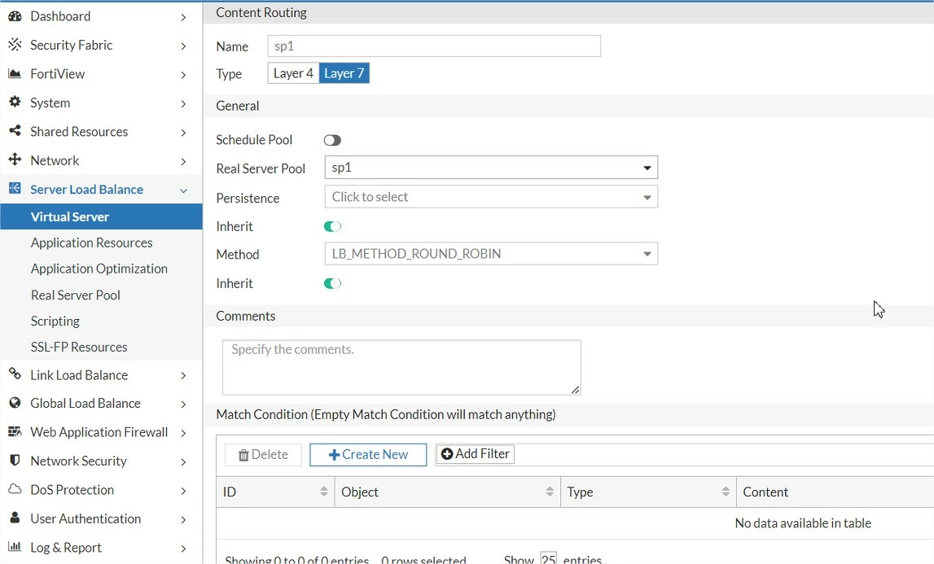The image size is (934, 564).
Task: Collapse the Server Load Balance chevron
Action: click(x=183, y=190)
